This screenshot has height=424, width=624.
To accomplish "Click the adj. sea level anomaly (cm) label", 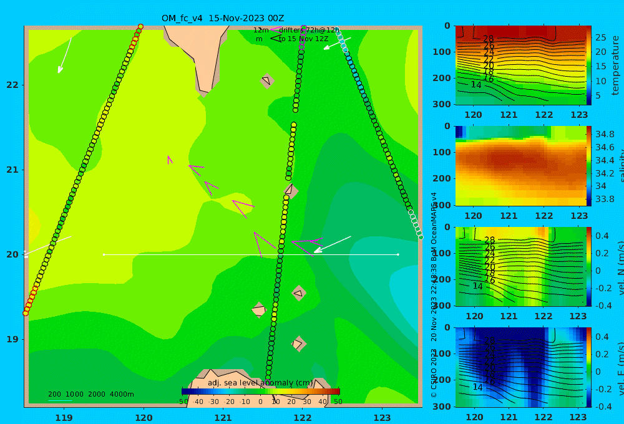I will click(260, 383).
